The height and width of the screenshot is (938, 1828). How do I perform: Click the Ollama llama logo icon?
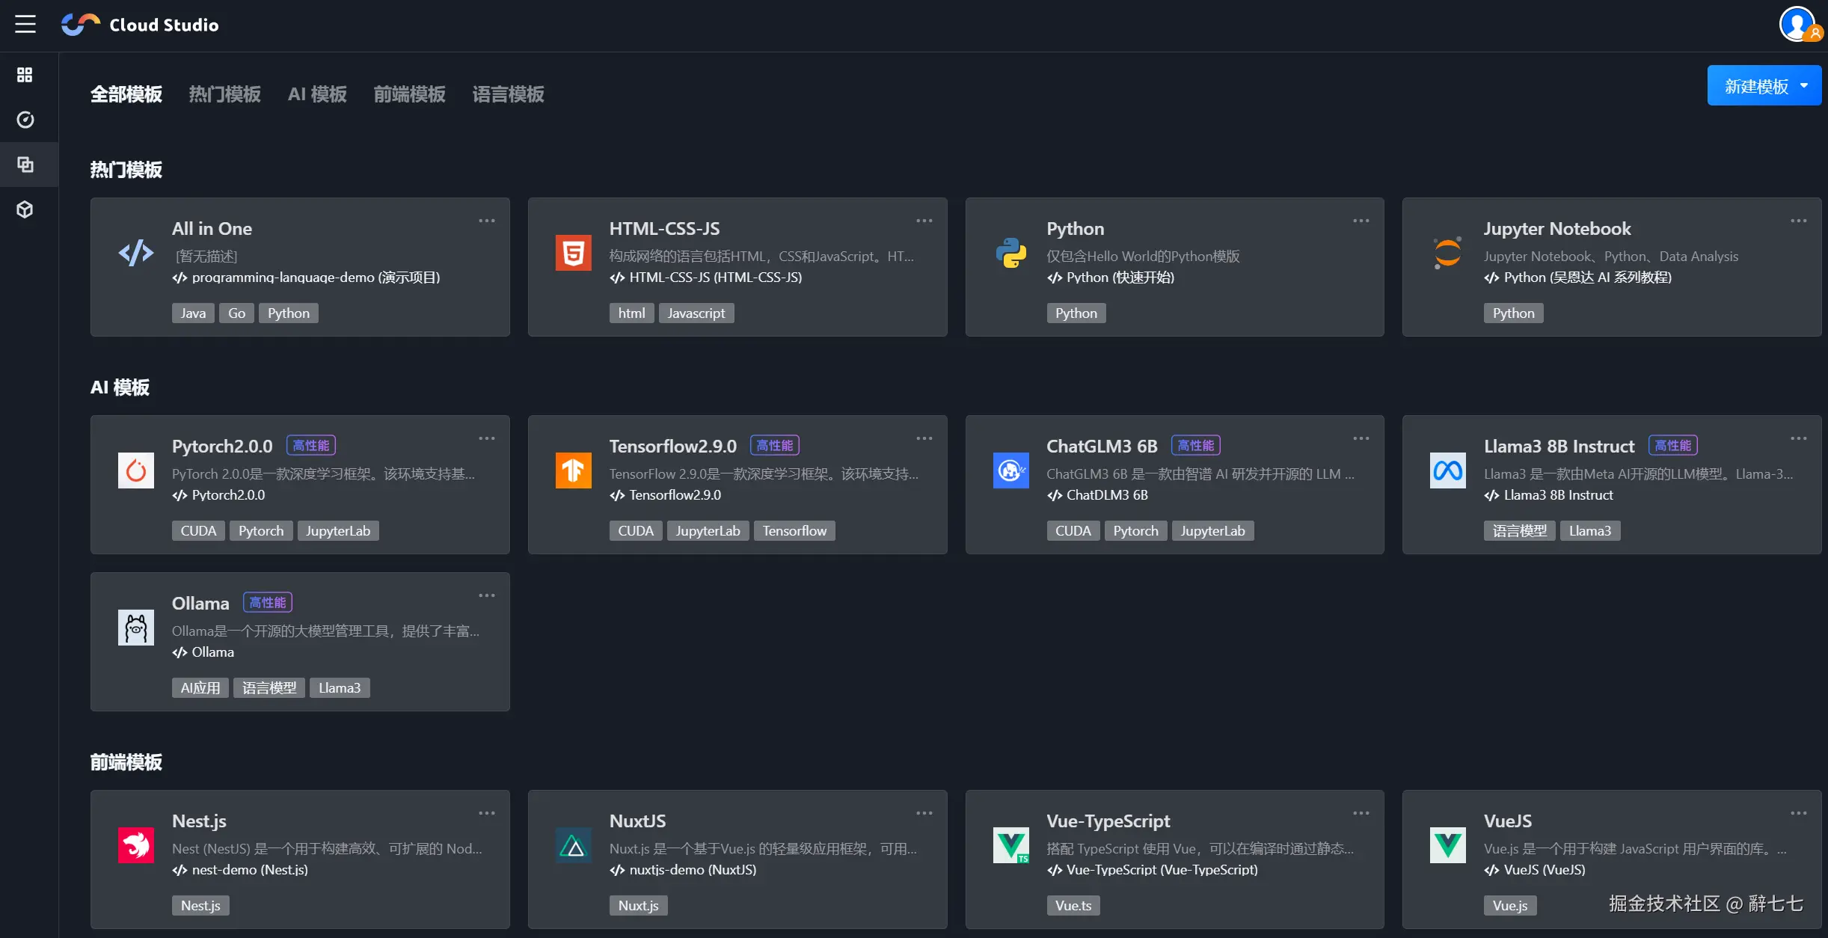(136, 628)
